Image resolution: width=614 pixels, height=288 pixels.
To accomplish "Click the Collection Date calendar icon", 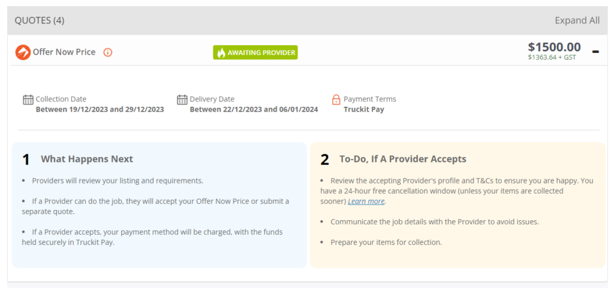I will click(x=28, y=100).
